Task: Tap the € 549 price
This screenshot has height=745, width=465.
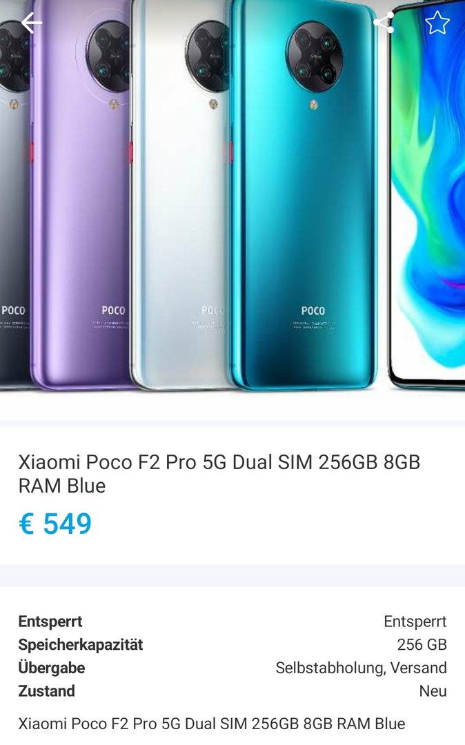Action: point(55,524)
